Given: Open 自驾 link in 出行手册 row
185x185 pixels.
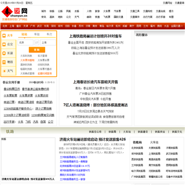Looking at the screenshot, I should tap(43, 122).
